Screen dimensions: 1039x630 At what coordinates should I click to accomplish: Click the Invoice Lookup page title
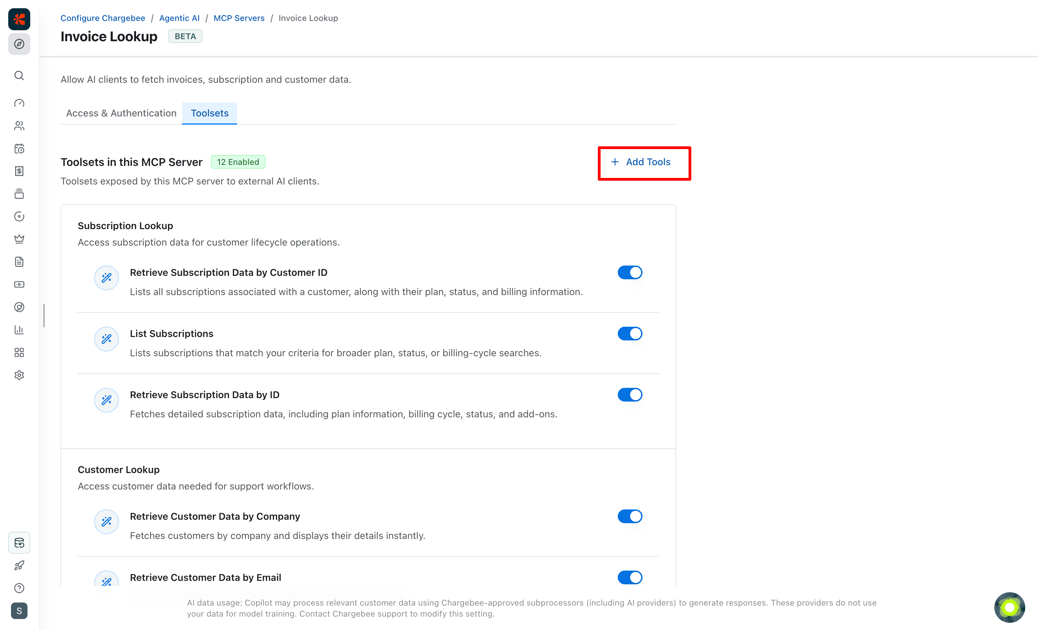click(x=109, y=37)
